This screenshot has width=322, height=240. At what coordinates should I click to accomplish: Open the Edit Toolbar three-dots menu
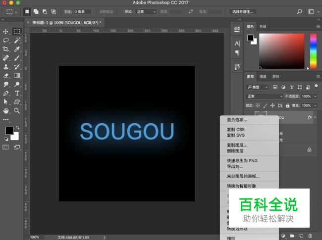(6, 119)
